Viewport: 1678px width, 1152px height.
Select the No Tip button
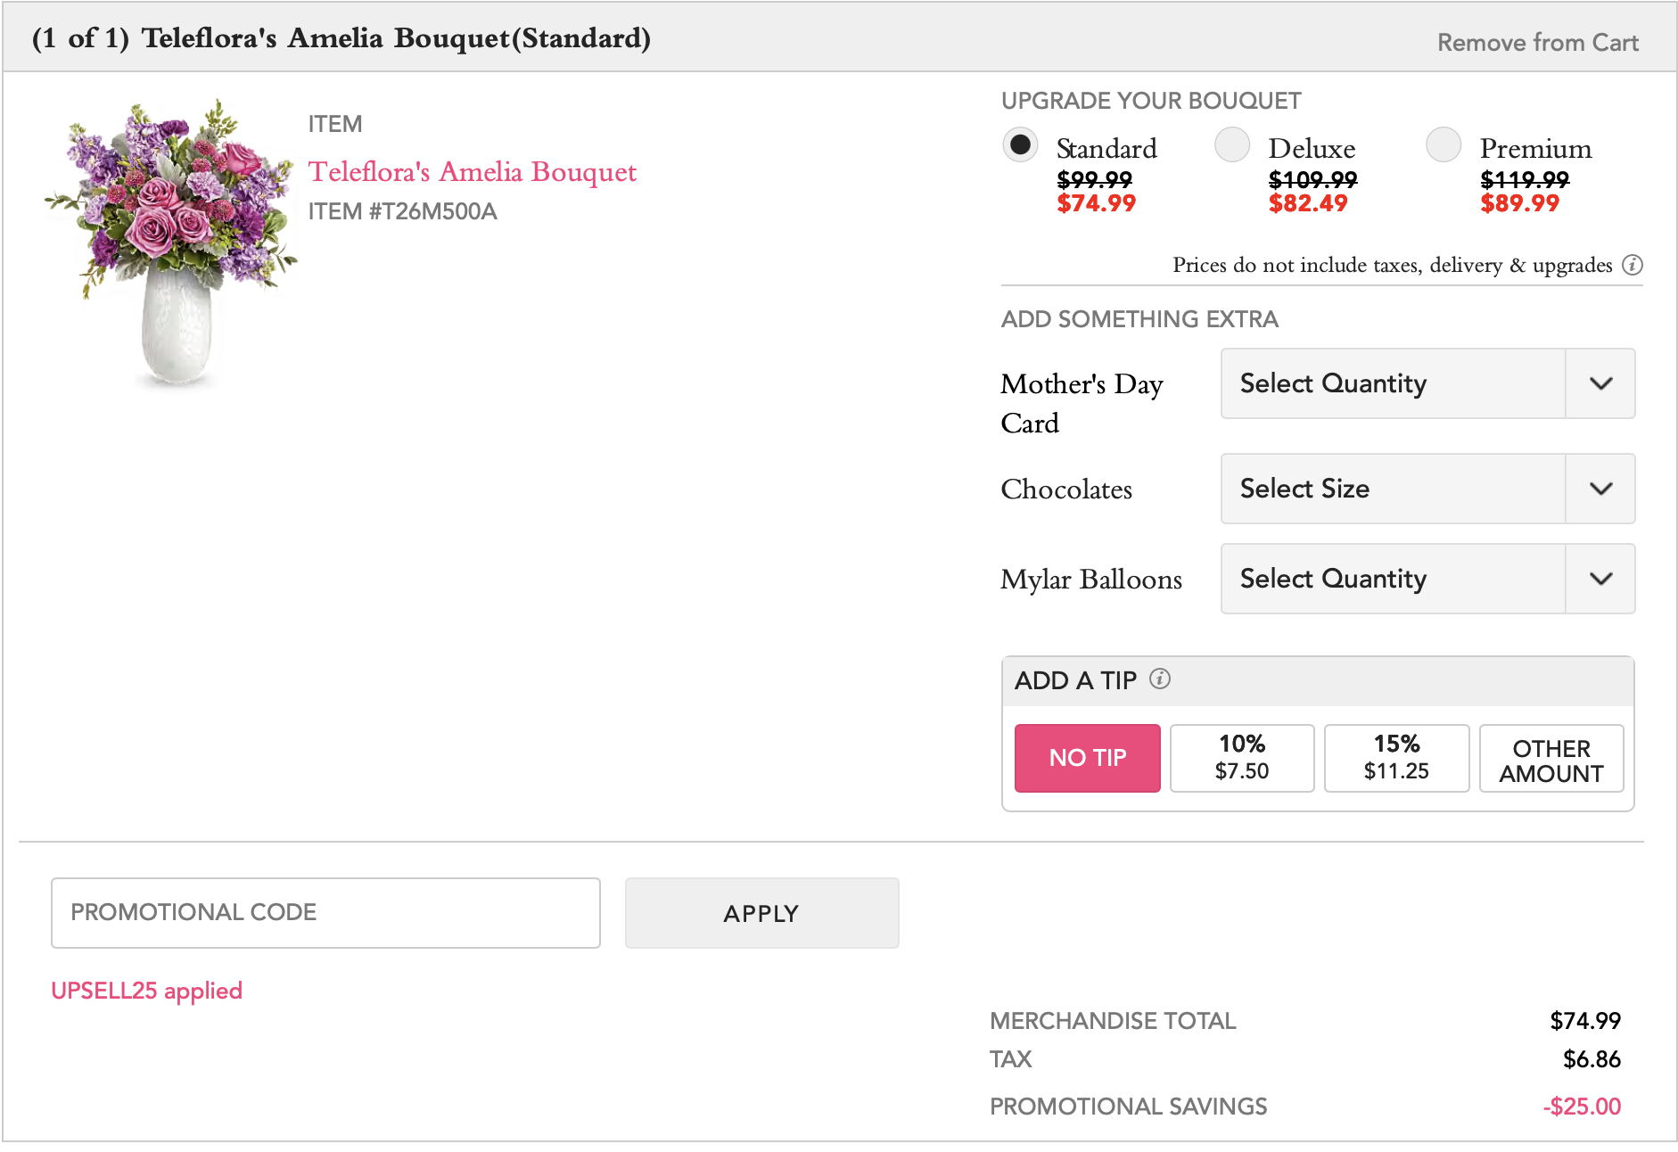pyautogui.click(x=1088, y=758)
